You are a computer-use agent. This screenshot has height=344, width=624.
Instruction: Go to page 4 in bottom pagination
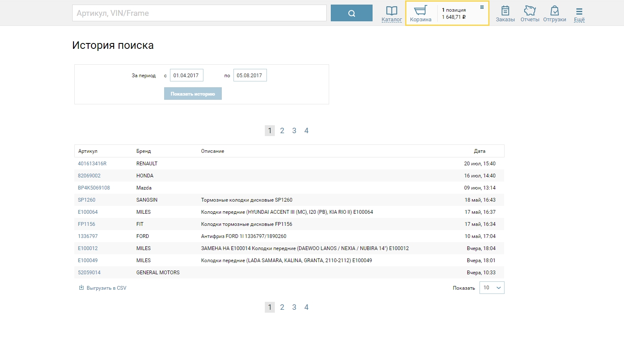[306, 307]
